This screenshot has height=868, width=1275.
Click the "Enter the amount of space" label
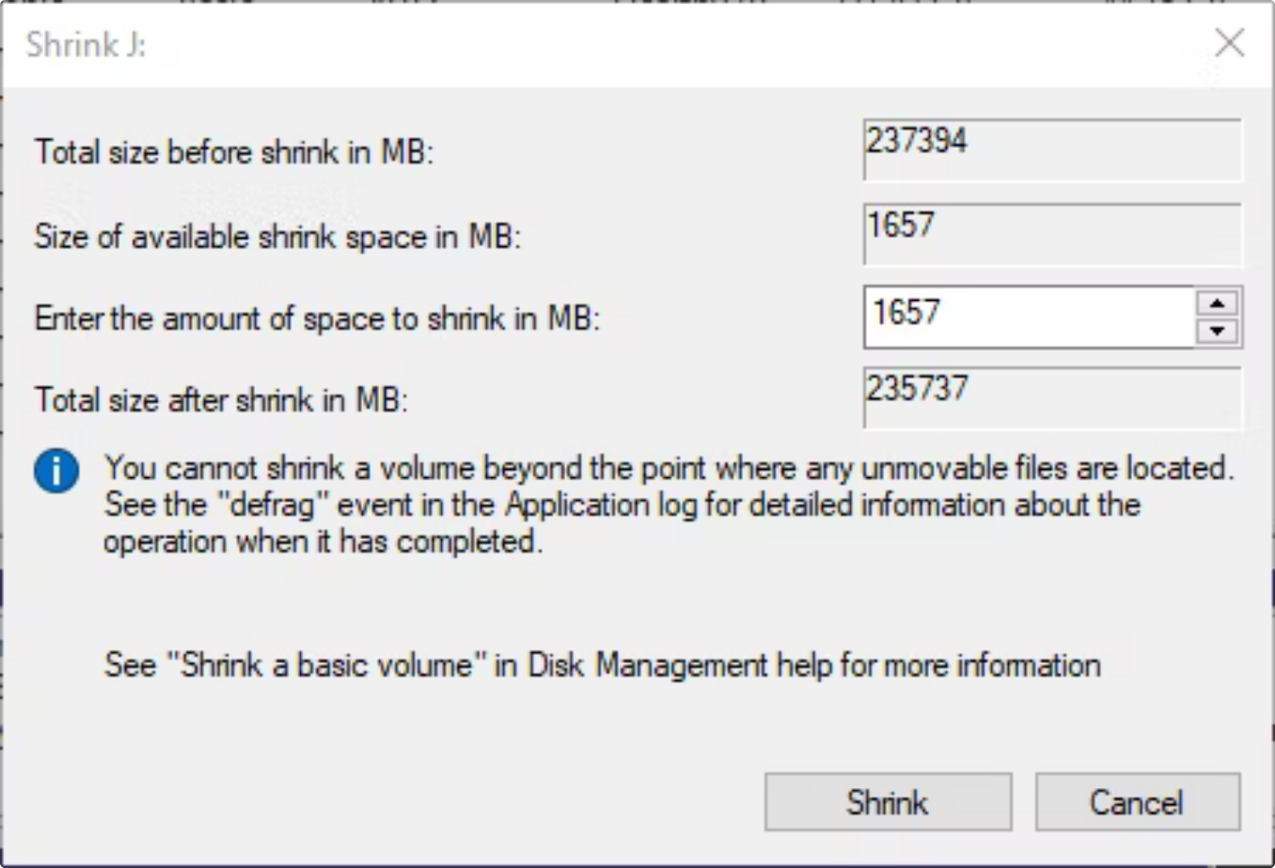pyautogui.click(x=317, y=318)
